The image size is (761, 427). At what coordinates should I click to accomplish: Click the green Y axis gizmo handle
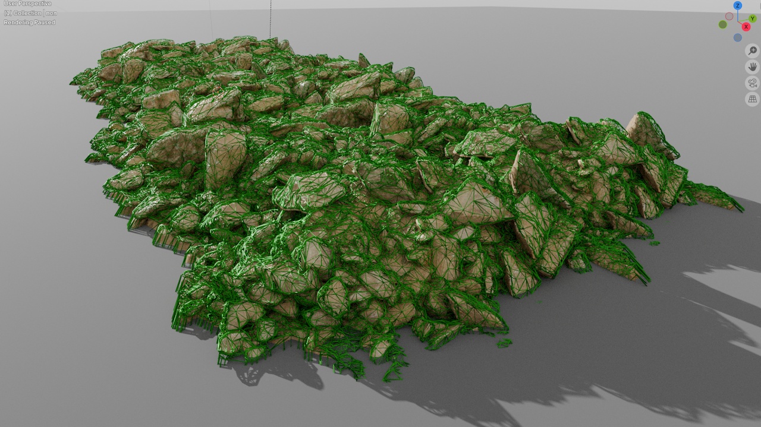(752, 18)
